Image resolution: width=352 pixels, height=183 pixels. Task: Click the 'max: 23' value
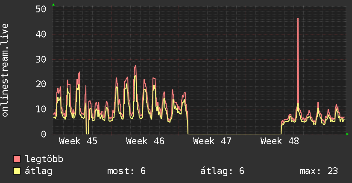click(x=319, y=171)
